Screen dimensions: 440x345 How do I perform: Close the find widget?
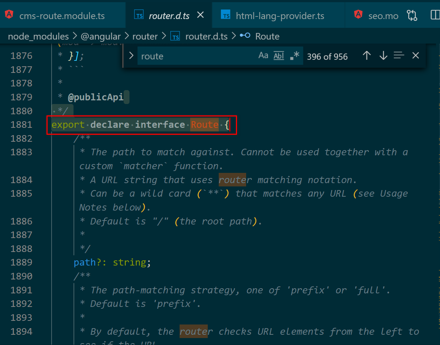pyautogui.click(x=415, y=56)
